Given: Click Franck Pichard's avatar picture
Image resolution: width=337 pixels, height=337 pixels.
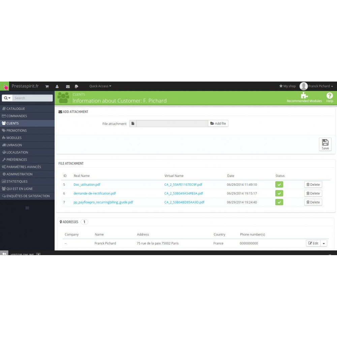Looking at the screenshot, I should coord(304,86).
